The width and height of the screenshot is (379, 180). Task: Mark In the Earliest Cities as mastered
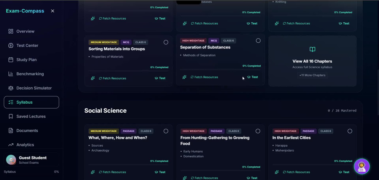[350, 131]
